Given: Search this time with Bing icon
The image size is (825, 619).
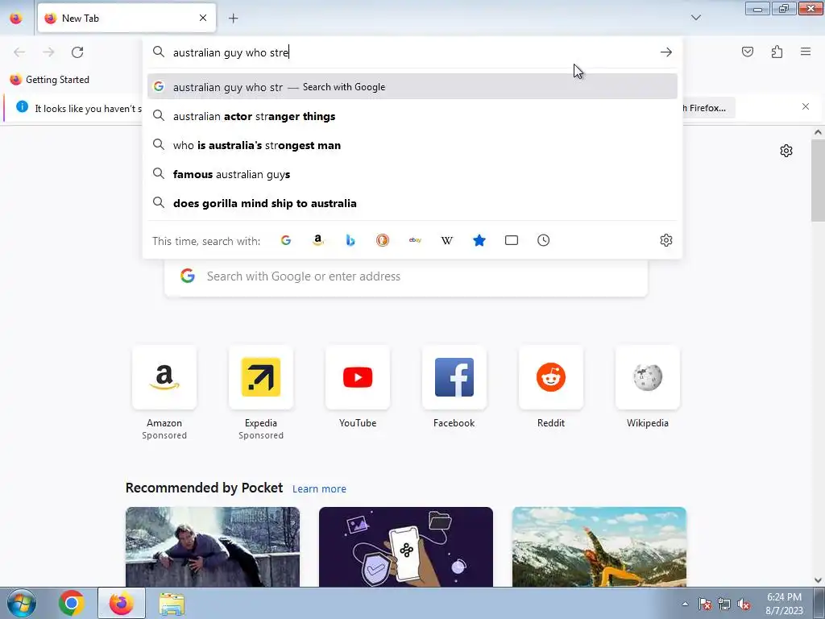Looking at the screenshot, I should [x=350, y=240].
